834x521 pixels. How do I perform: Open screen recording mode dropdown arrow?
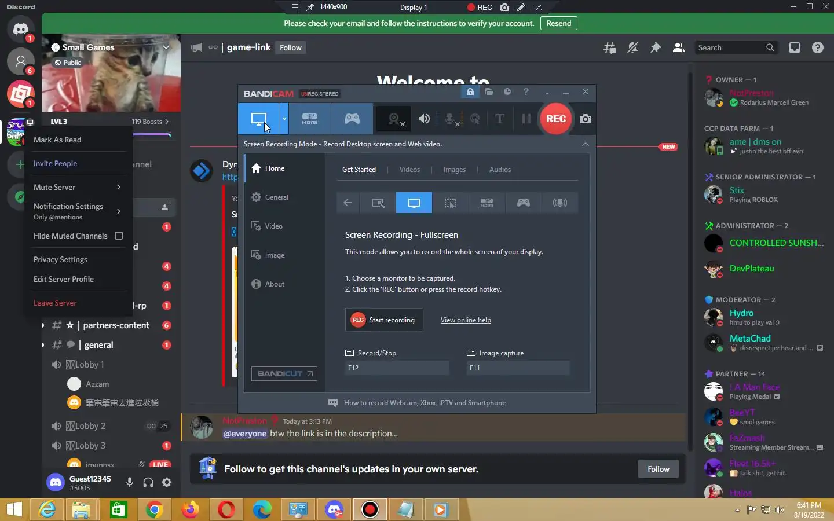pyautogui.click(x=284, y=119)
